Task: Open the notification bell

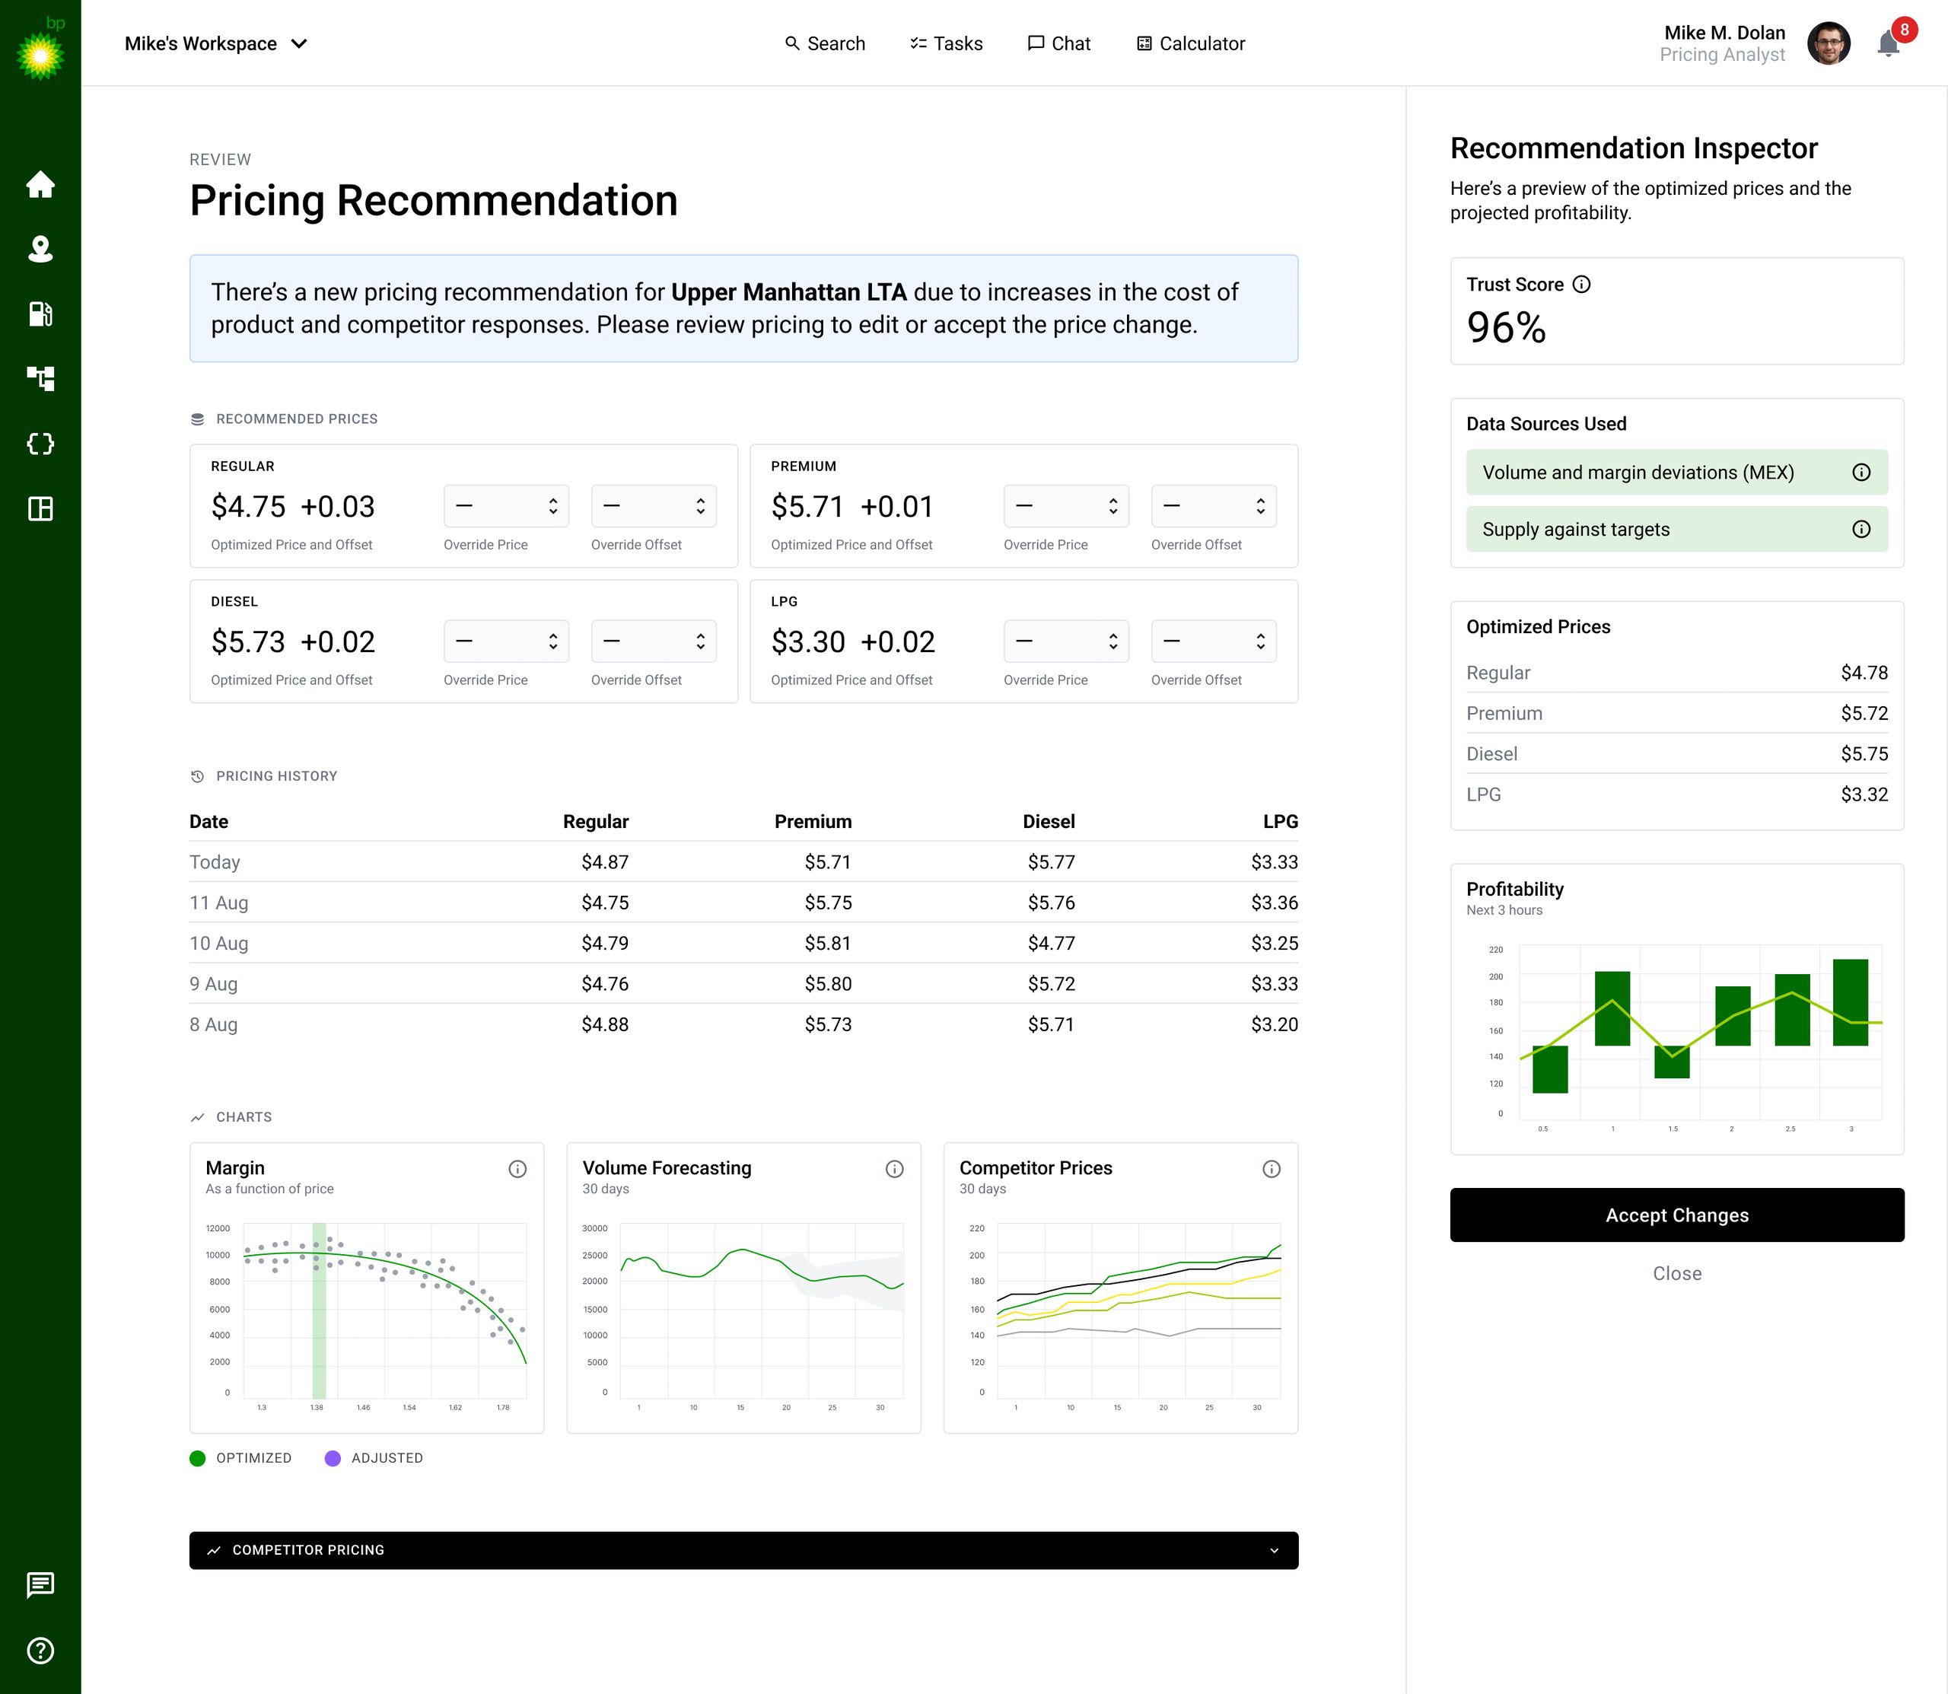Action: pos(1889,43)
